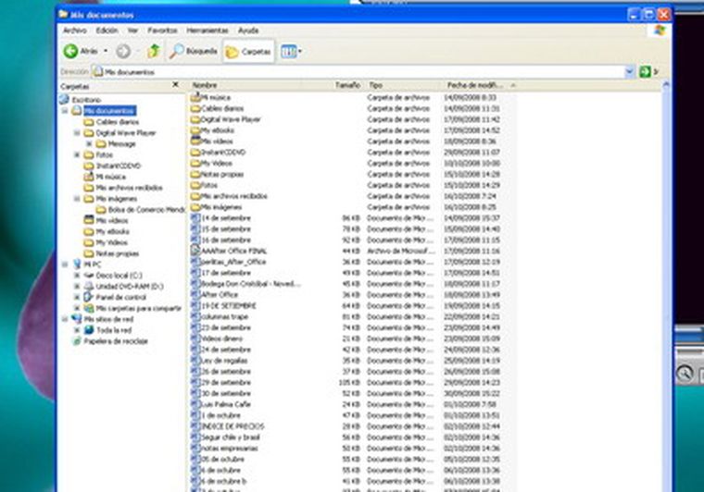The width and height of the screenshot is (704, 492).
Task: Select Panel de control in folder tree
Action: [x=117, y=298]
